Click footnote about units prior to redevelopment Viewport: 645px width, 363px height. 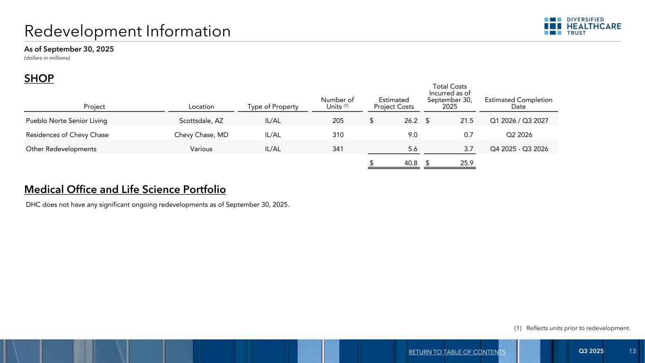tap(572, 328)
